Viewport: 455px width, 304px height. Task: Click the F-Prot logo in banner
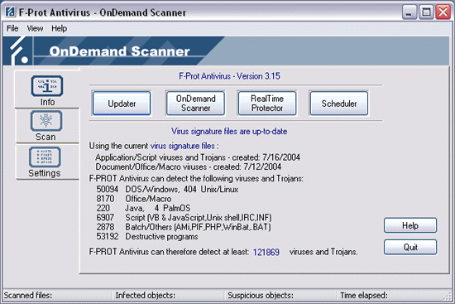pyautogui.click(x=18, y=51)
